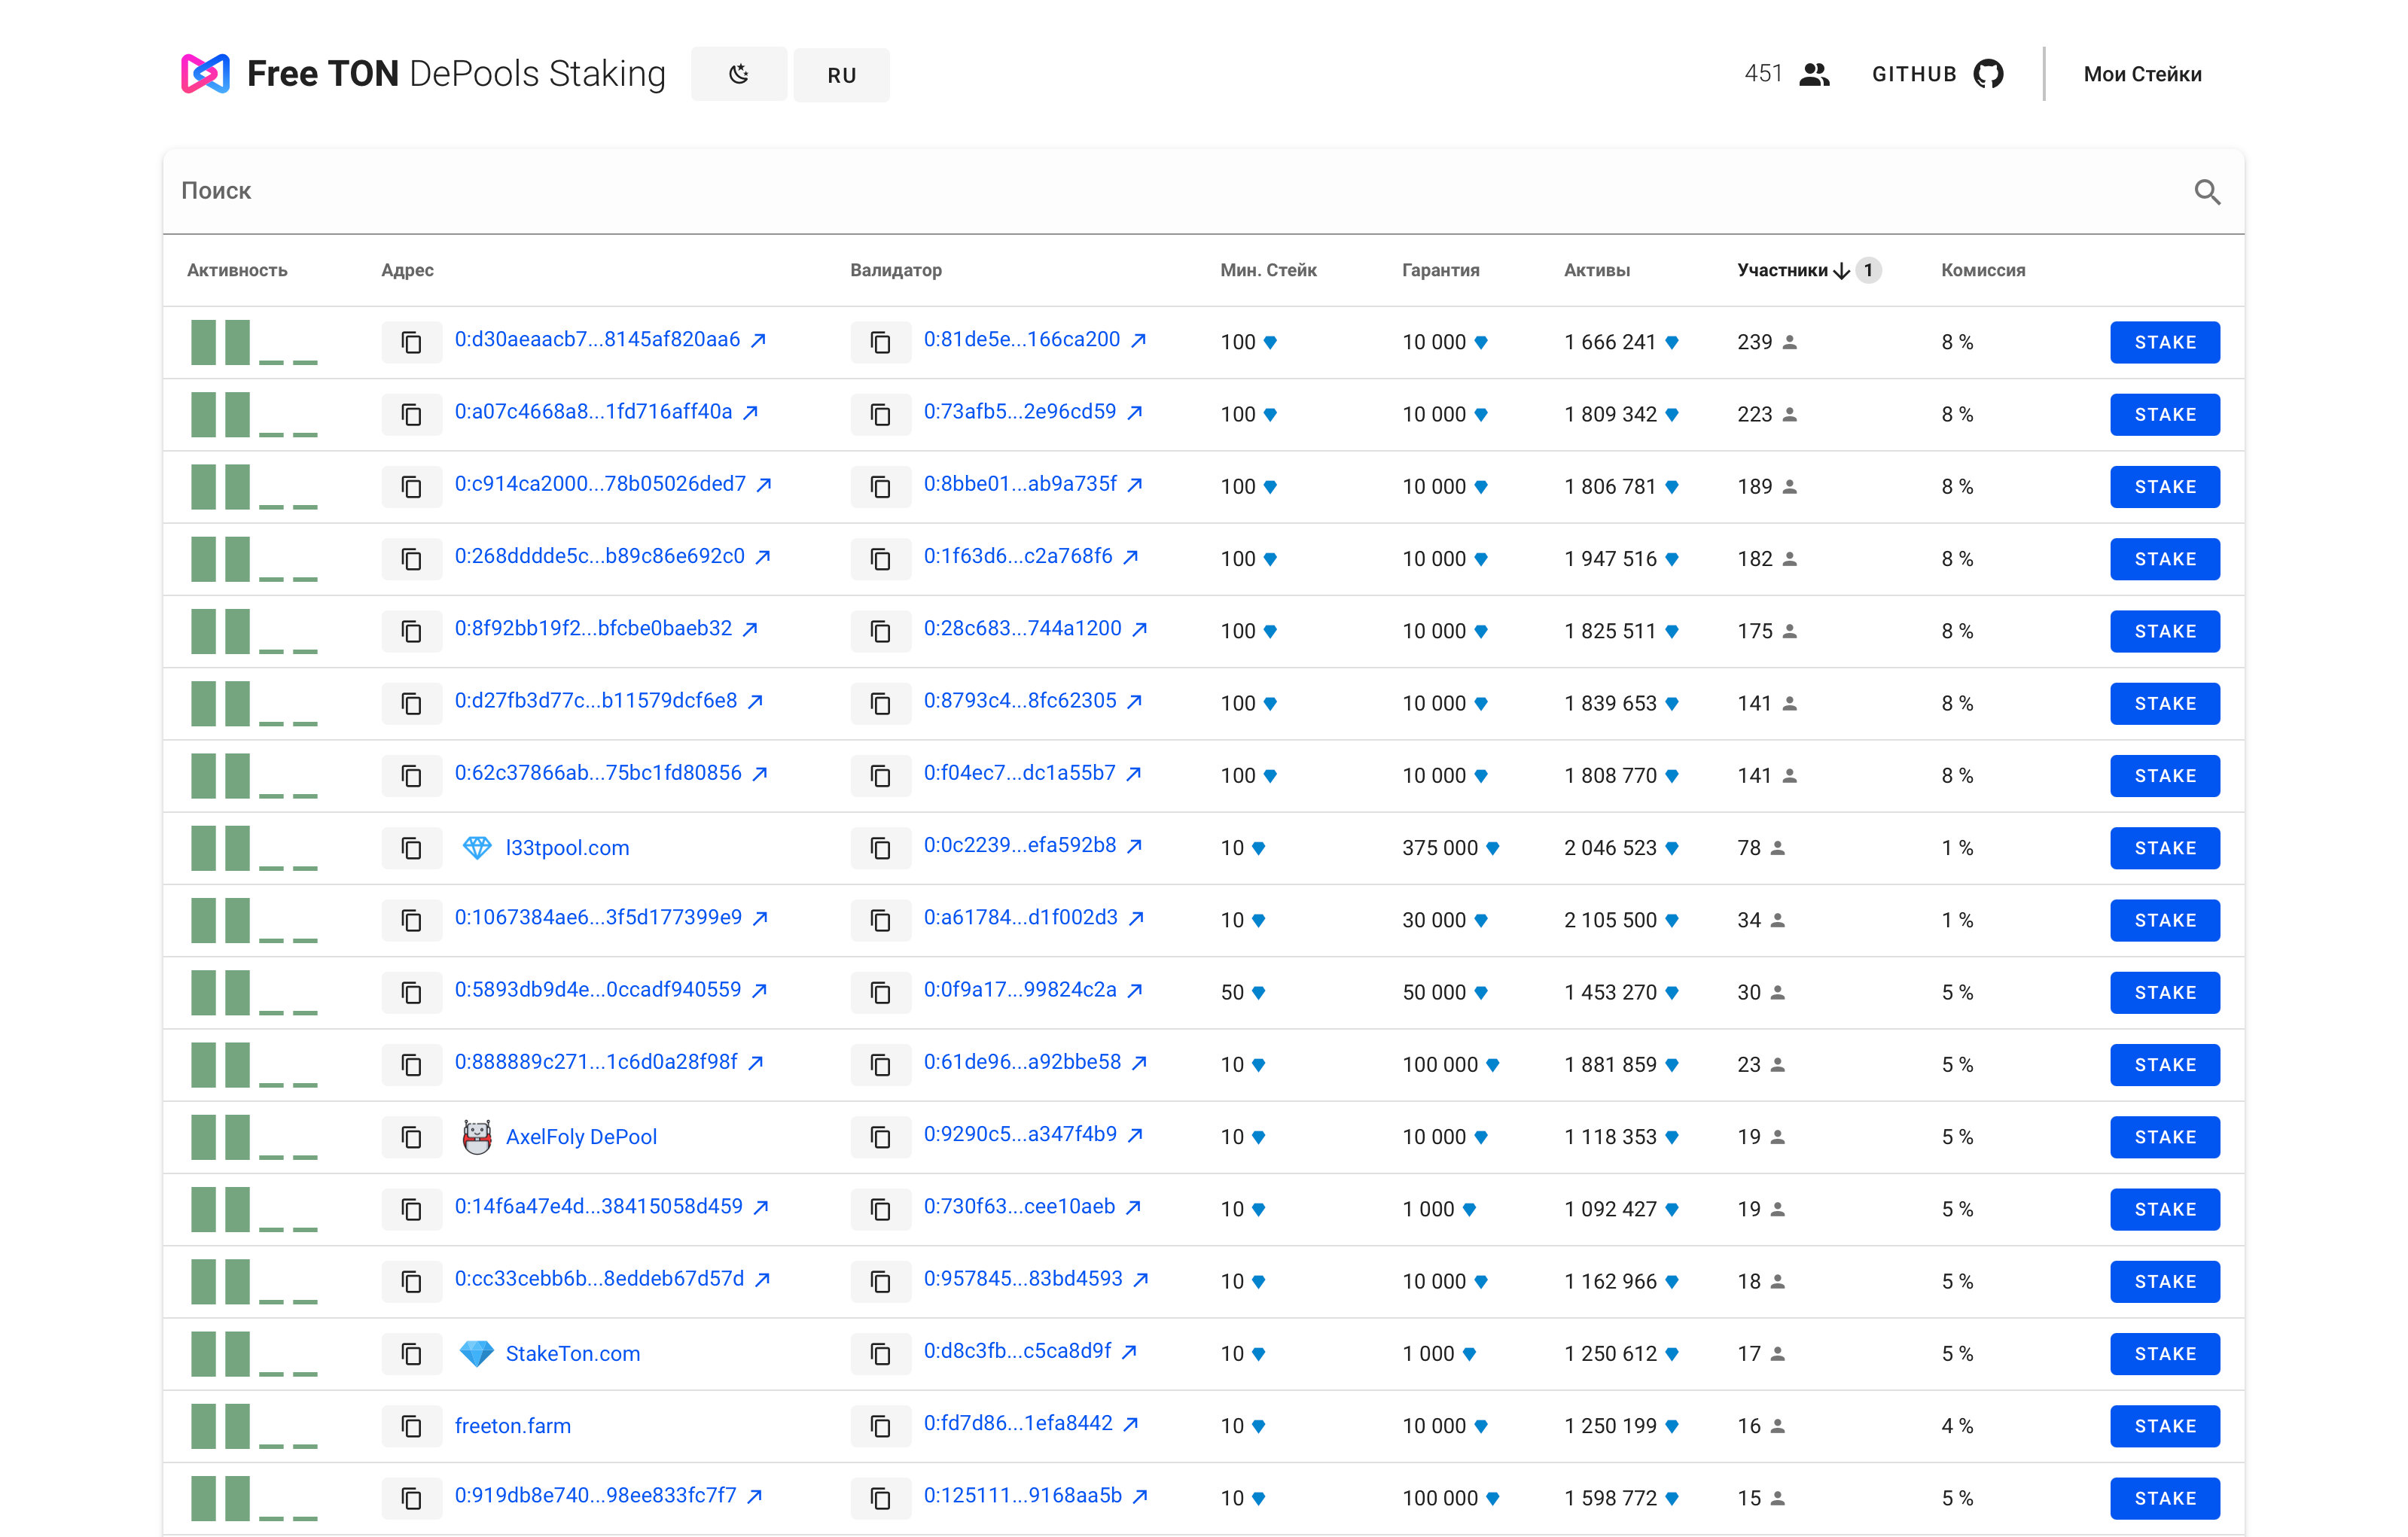The image size is (2408, 1537).
Task: Copy address 0:d30aeaacb7...8145af820aa6
Action: click(x=411, y=342)
